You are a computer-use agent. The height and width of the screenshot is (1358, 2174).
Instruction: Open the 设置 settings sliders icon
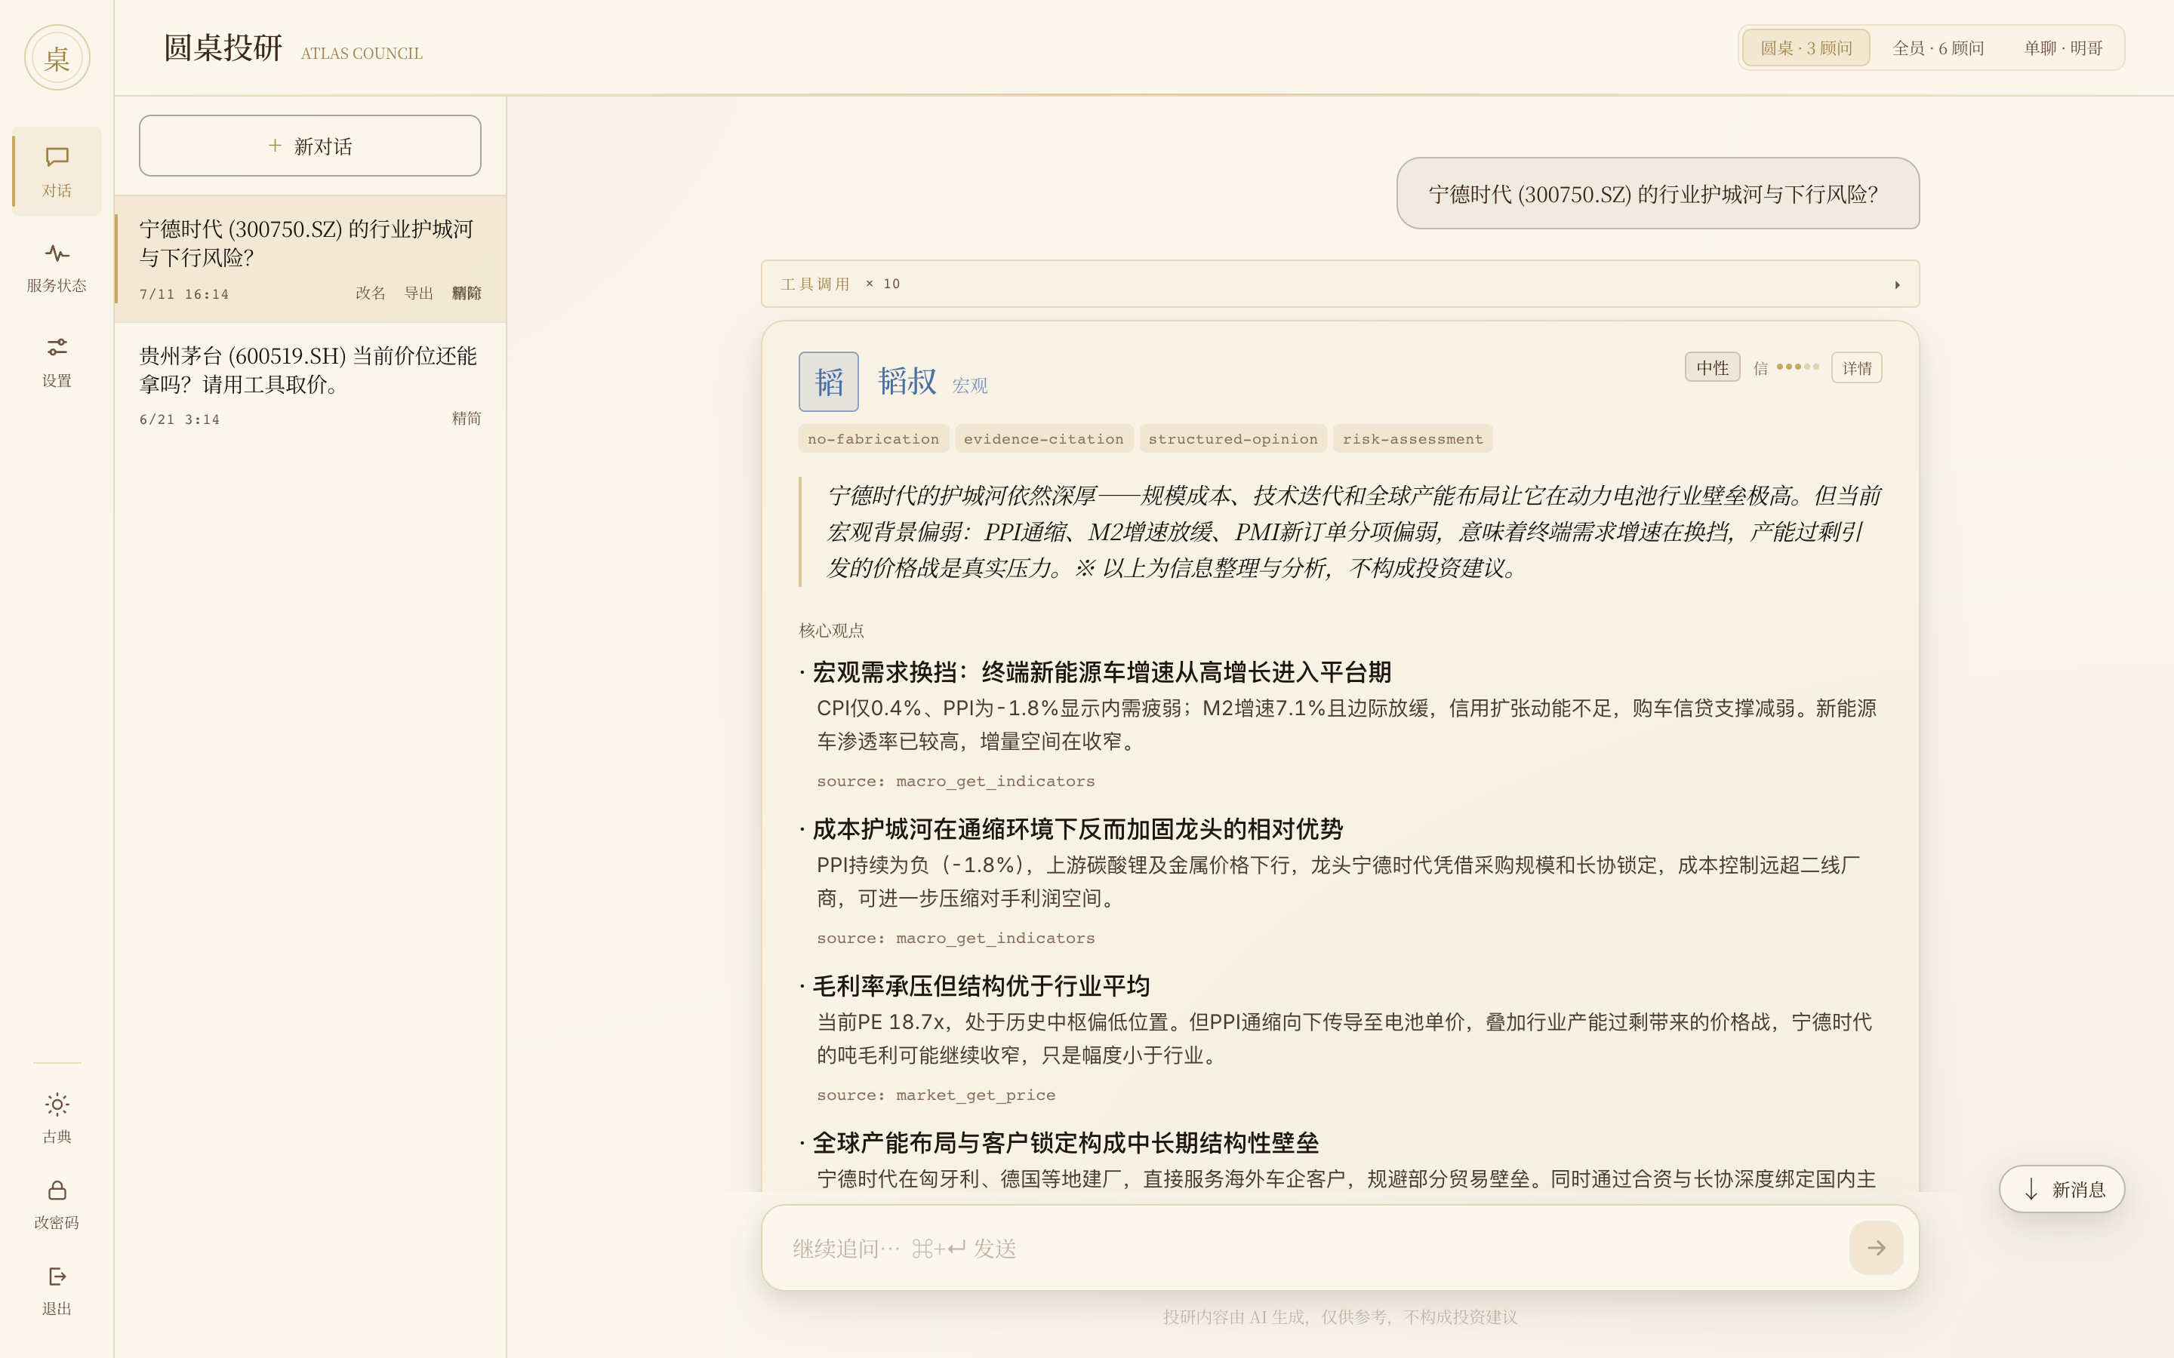57,362
